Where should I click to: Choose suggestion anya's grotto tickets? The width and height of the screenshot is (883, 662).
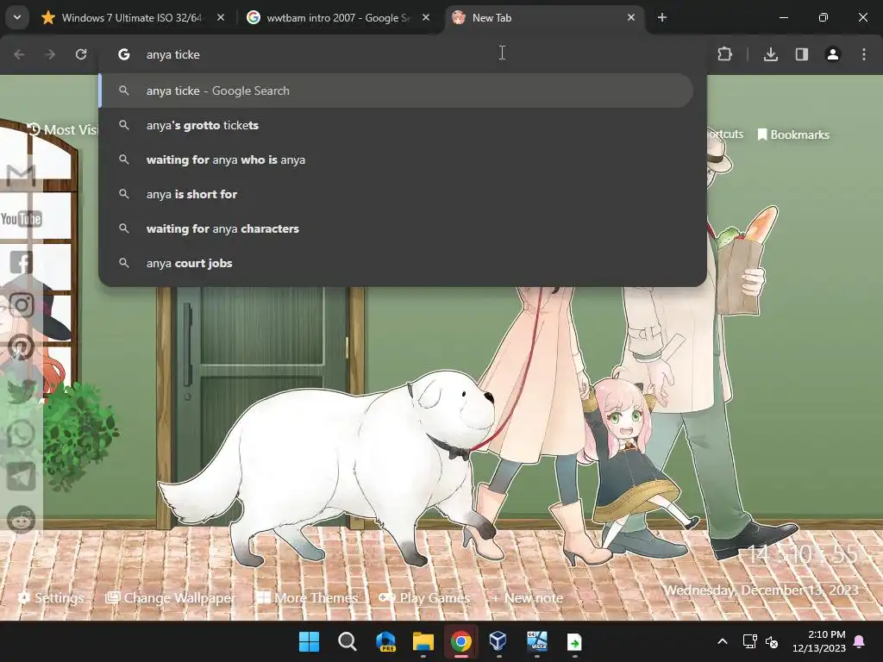(397, 125)
